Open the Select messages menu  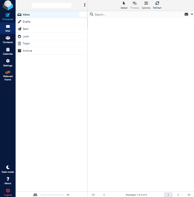[124, 3]
